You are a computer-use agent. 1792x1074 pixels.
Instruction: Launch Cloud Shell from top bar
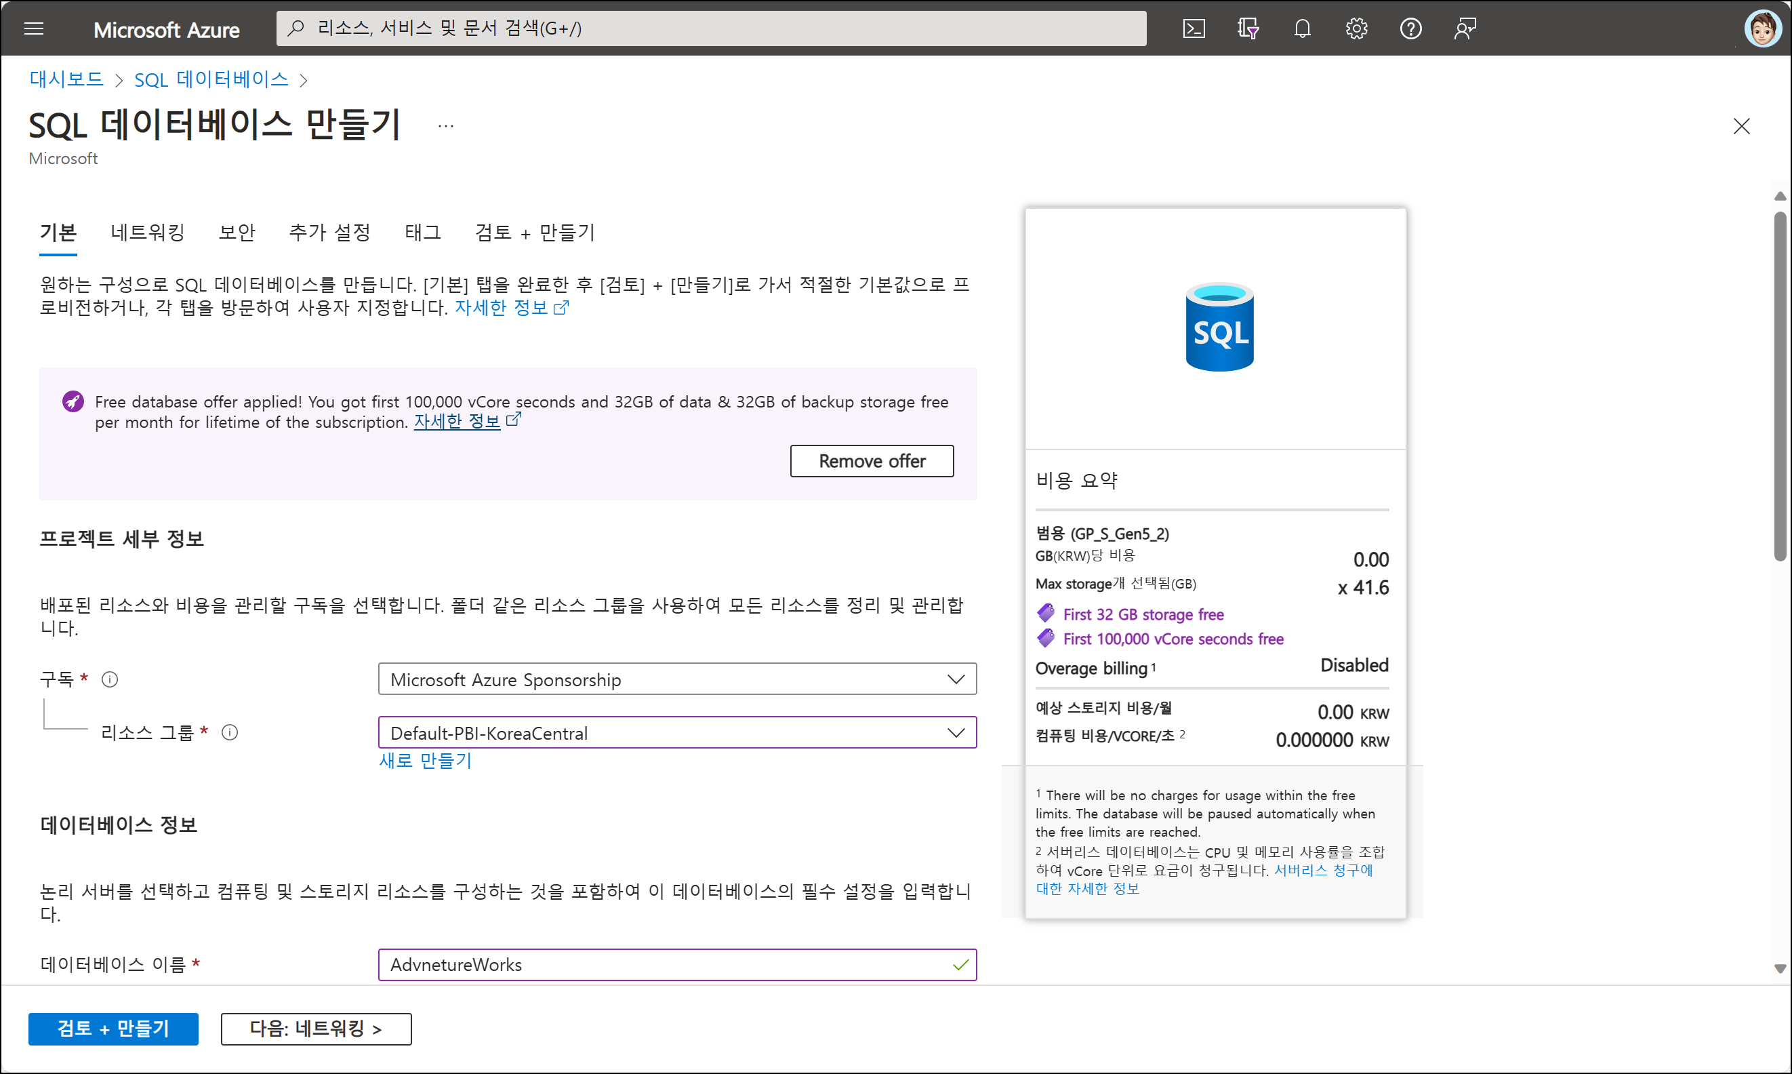pyautogui.click(x=1194, y=28)
